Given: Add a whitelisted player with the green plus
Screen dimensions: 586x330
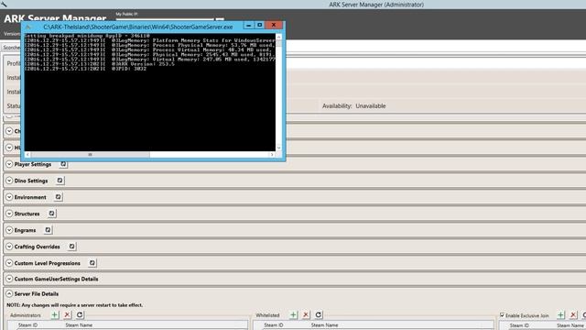Looking at the screenshot, I should click(x=294, y=315).
